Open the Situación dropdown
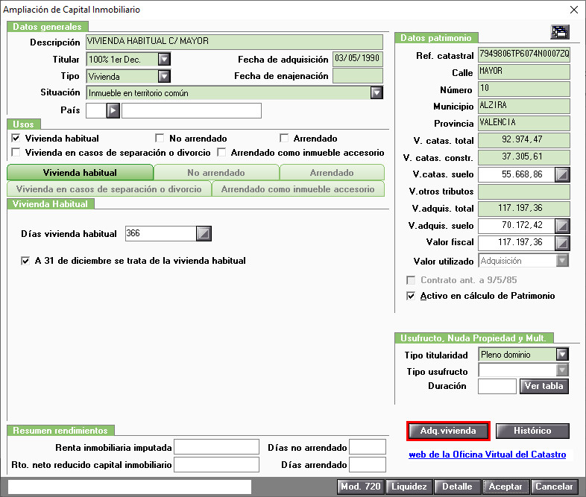Screen dimensions: 586x497 point(377,92)
